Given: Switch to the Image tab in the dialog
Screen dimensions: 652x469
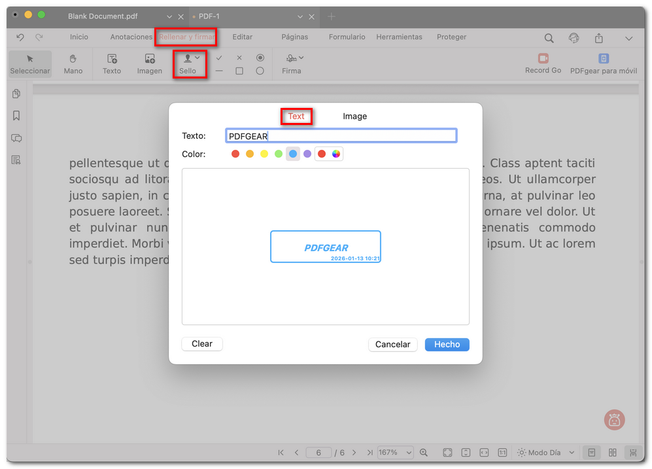Looking at the screenshot, I should 354,116.
